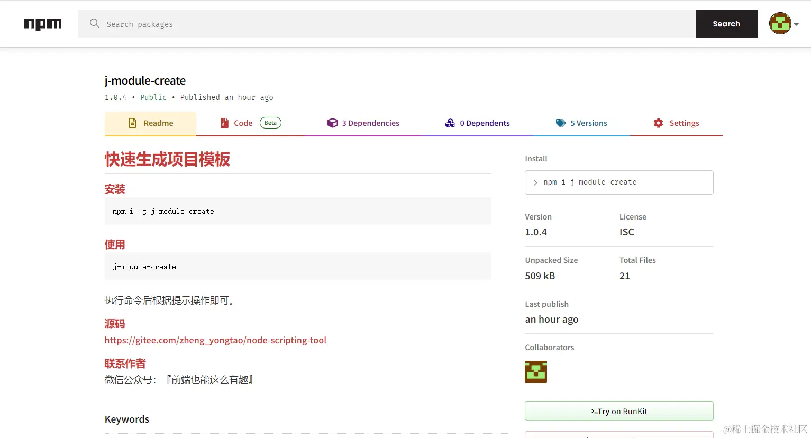
Task: Click the Public label
Action: [x=153, y=97]
